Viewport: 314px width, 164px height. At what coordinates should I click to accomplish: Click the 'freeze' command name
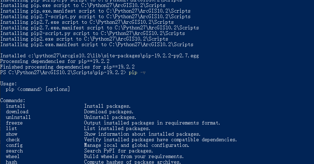click(14, 123)
